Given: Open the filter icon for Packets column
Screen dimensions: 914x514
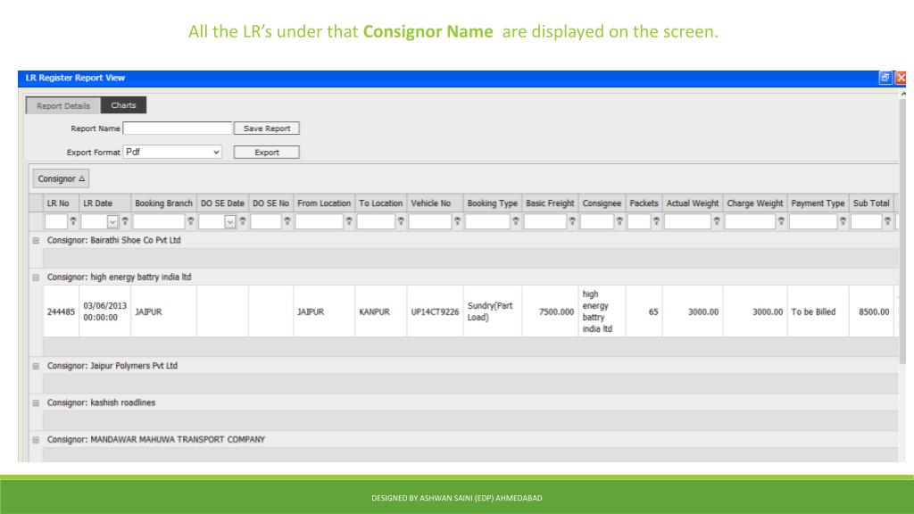Looking at the screenshot, I should pyautogui.click(x=656, y=221).
